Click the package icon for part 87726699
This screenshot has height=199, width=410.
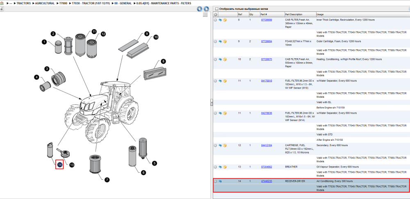tap(225, 20)
